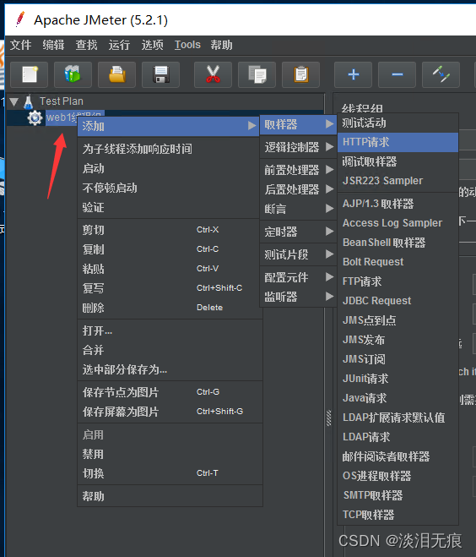Expand the 测试片段 submenu

pyautogui.click(x=298, y=254)
